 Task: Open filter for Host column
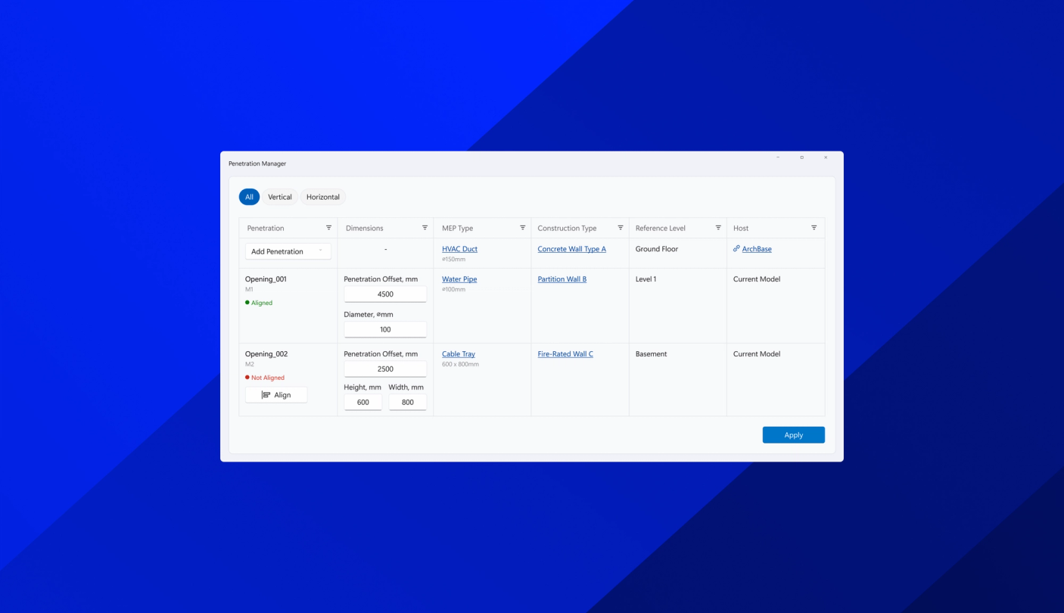pos(814,228)
